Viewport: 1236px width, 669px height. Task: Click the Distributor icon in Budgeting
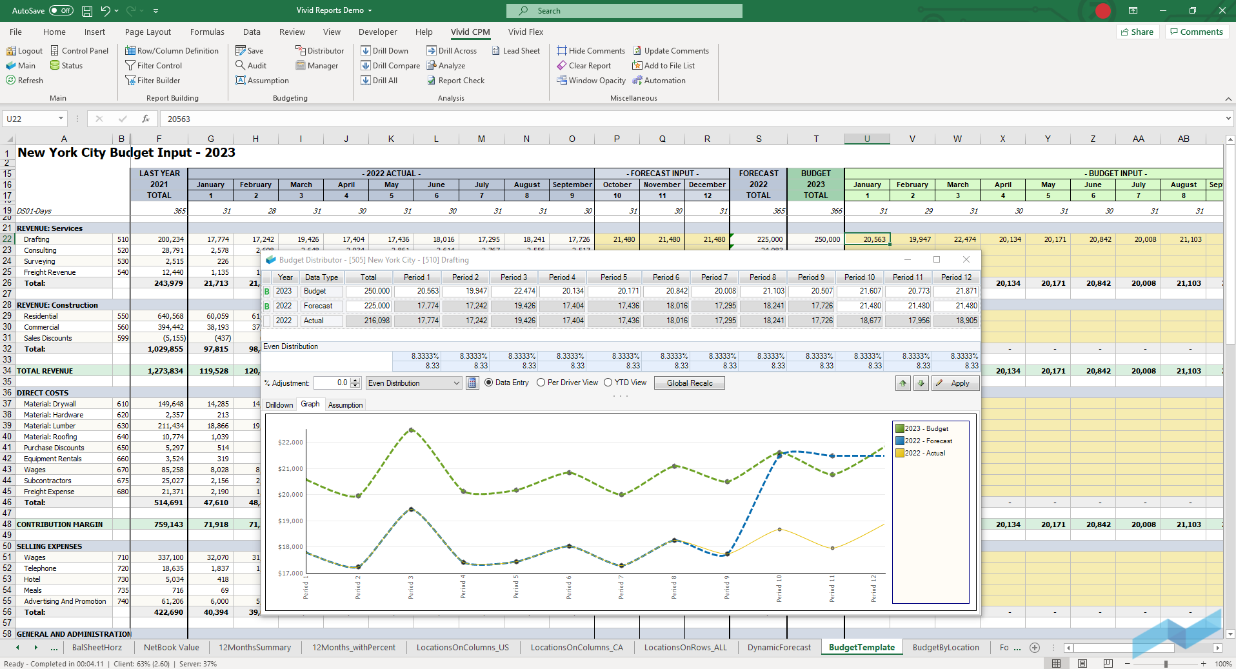[x=301, y=51]
